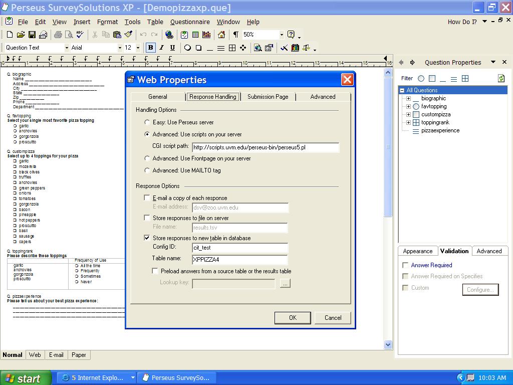Viewport: 513px width, 385px height.
Task: Open the Arial font name dropdown
Action: (120, 48)
